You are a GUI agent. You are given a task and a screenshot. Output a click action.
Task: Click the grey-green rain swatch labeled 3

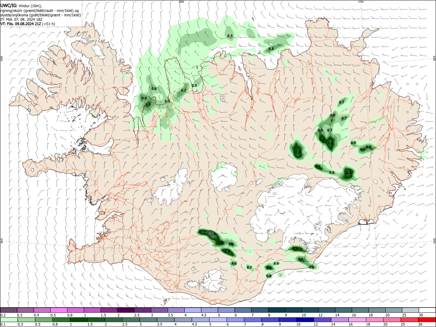pyautogui.click(x=148, y=320)
